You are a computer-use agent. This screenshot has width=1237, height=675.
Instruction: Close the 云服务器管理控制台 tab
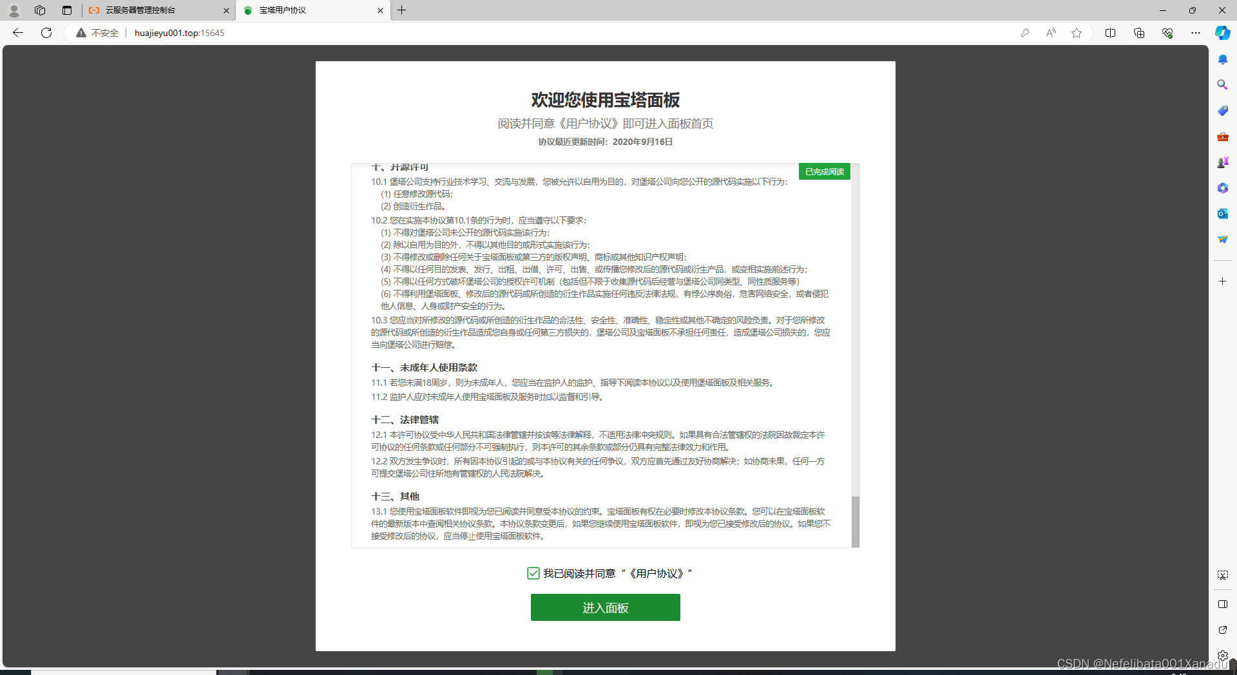tap(226, 10)
